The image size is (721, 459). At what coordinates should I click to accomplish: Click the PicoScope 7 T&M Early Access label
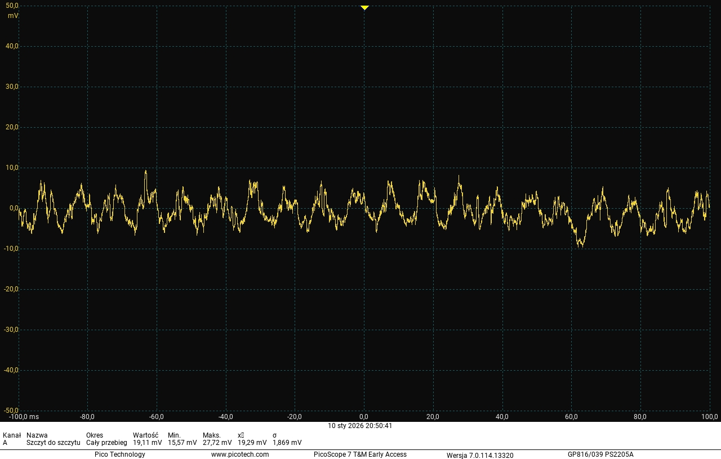click(x=360, y=454)
